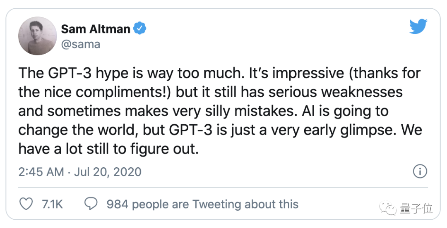Click the 2:45 AM timestamp
Viewport: 447px width, 228px height.
pyautogui.click(x=41, y=171)
